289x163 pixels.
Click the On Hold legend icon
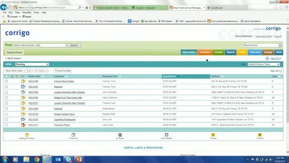260,135
